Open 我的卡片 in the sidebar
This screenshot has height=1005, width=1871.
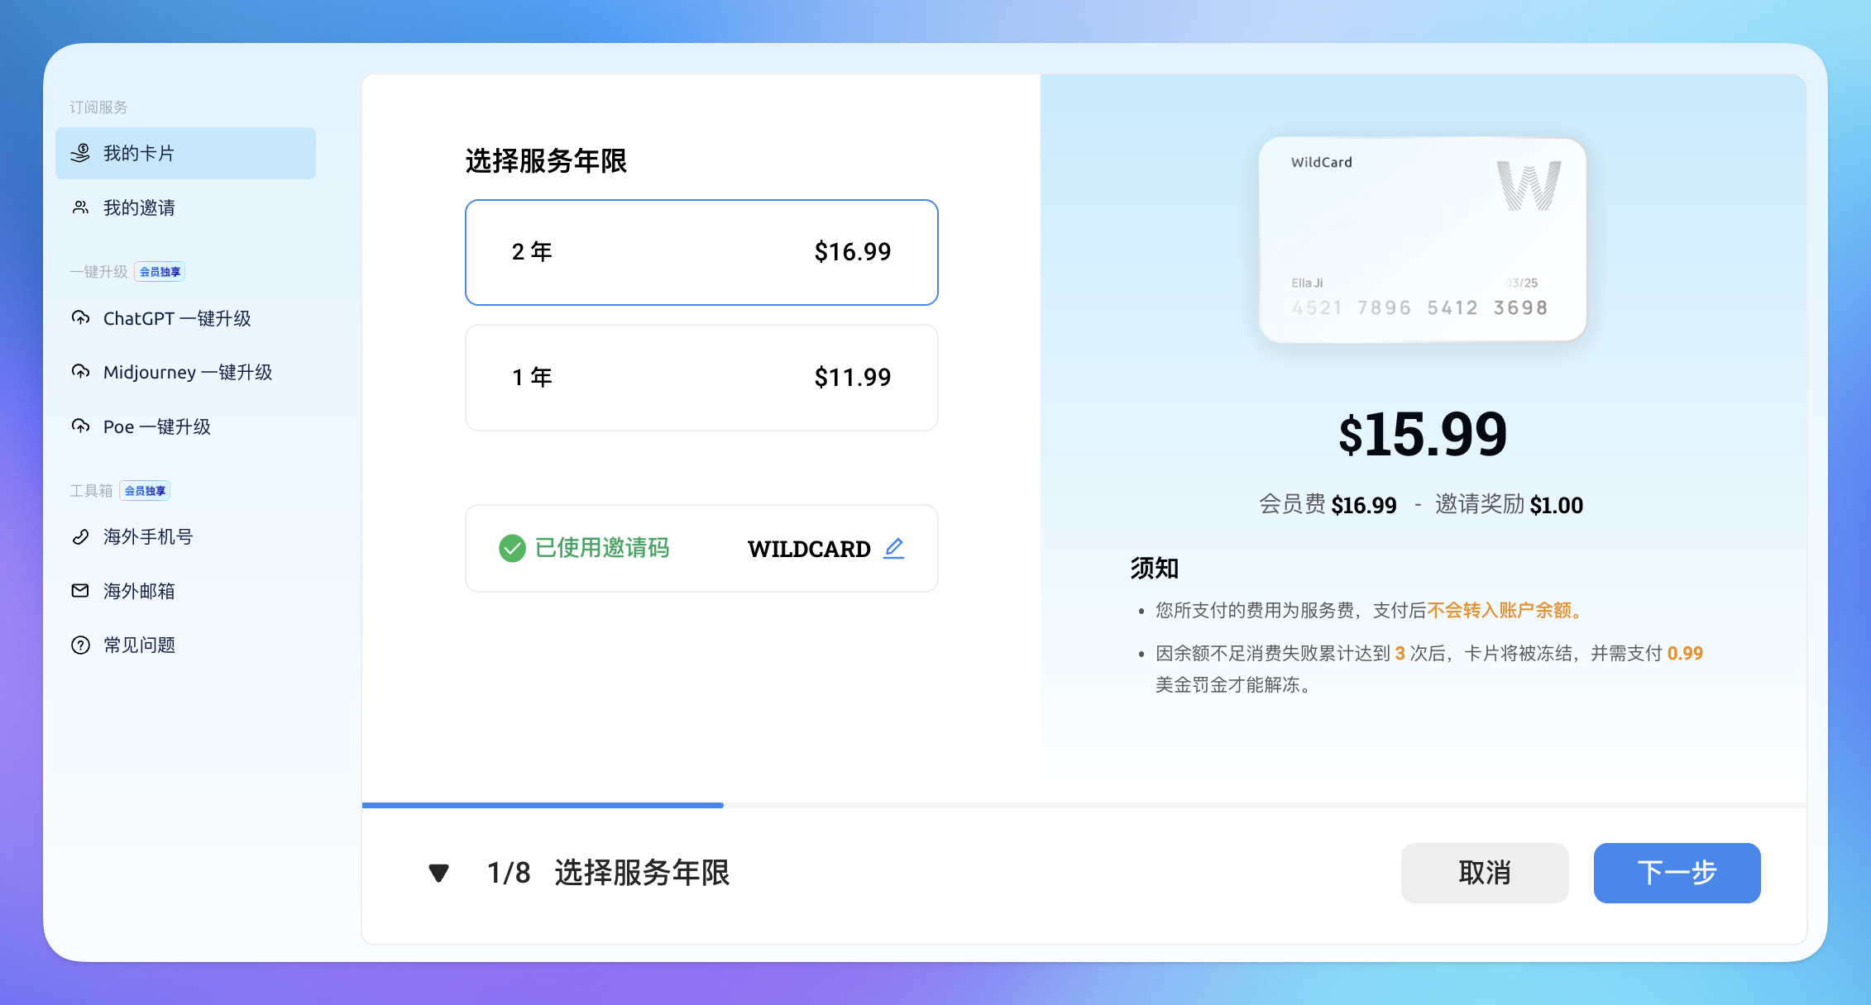coord(185,153)
